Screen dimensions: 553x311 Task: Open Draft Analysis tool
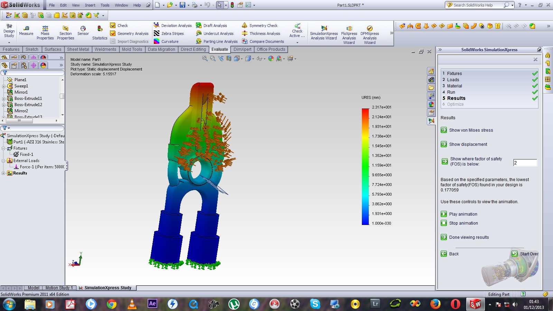(212, 26)
